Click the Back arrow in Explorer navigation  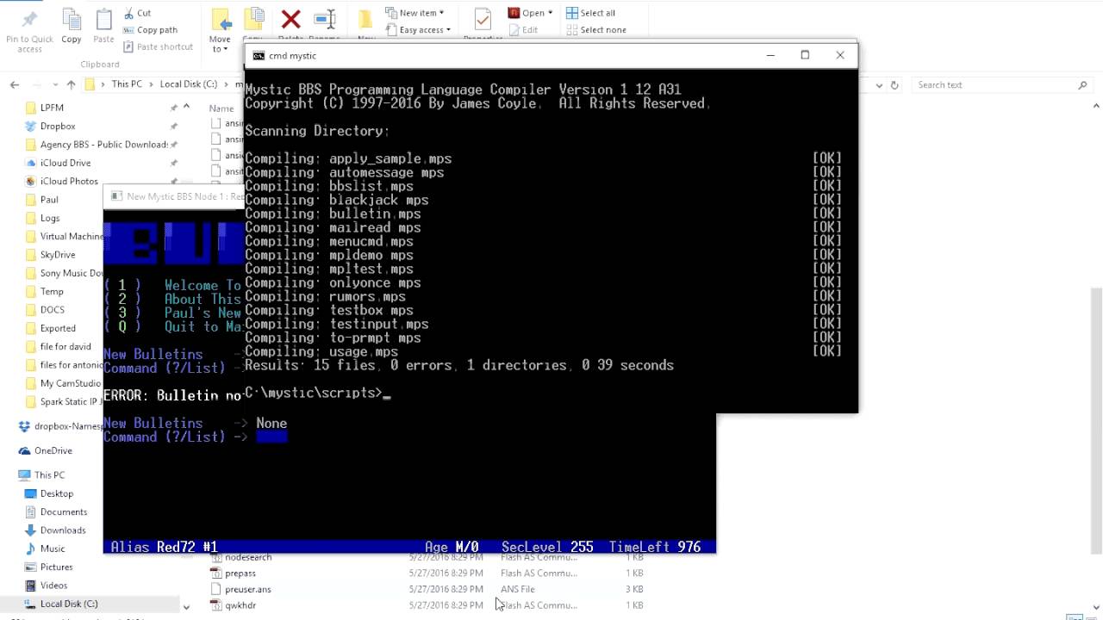[15, 84]
